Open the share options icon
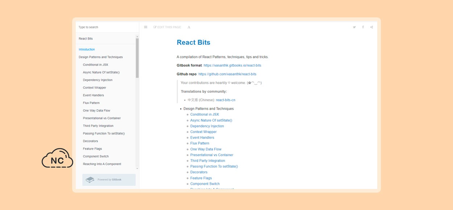This screenshot has height=210, width=453. [x=371, y=27]
